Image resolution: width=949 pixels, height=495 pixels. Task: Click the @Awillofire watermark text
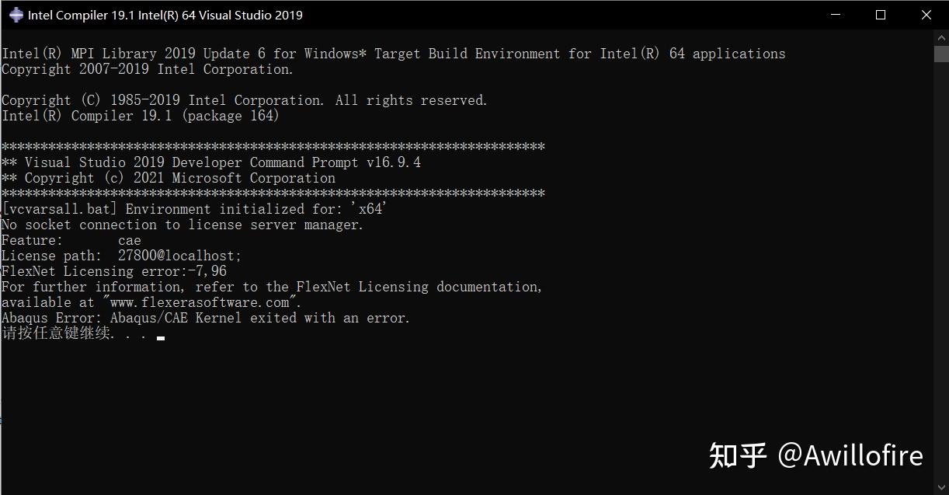point(850,455)
